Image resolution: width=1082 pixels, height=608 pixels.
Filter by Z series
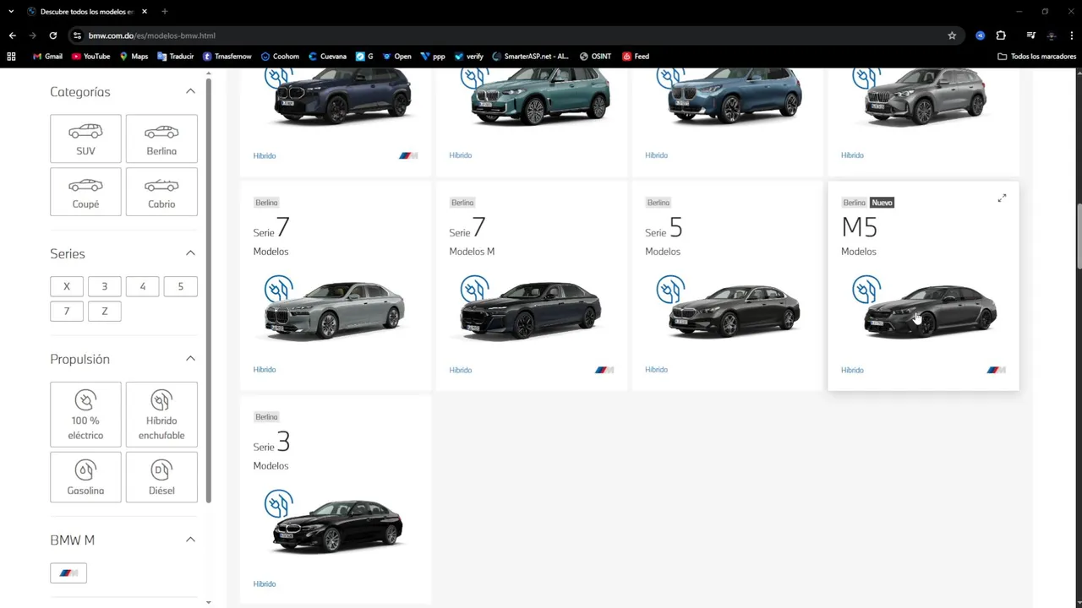coord(105,312)
